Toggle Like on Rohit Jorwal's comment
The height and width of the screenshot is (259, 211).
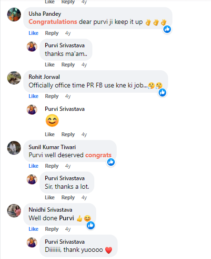point(33,96)
